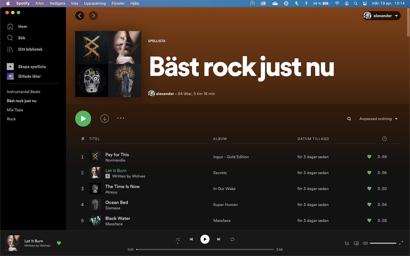Open the Mix Tape playlist
410x256 pixels.
[15, 110]
